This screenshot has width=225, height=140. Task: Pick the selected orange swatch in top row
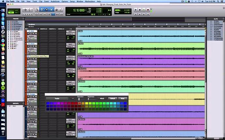[80, 103]
